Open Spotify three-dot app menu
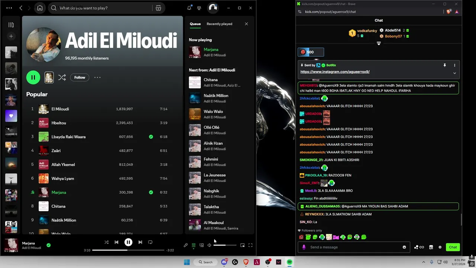Viewport: 476px width, 268px height. [9, 8]
